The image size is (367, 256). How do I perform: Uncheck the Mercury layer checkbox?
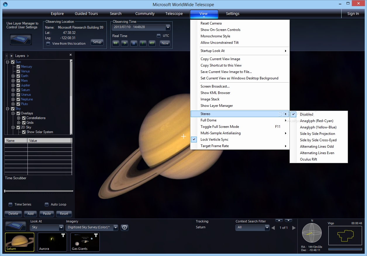click(x=18, y=67)
